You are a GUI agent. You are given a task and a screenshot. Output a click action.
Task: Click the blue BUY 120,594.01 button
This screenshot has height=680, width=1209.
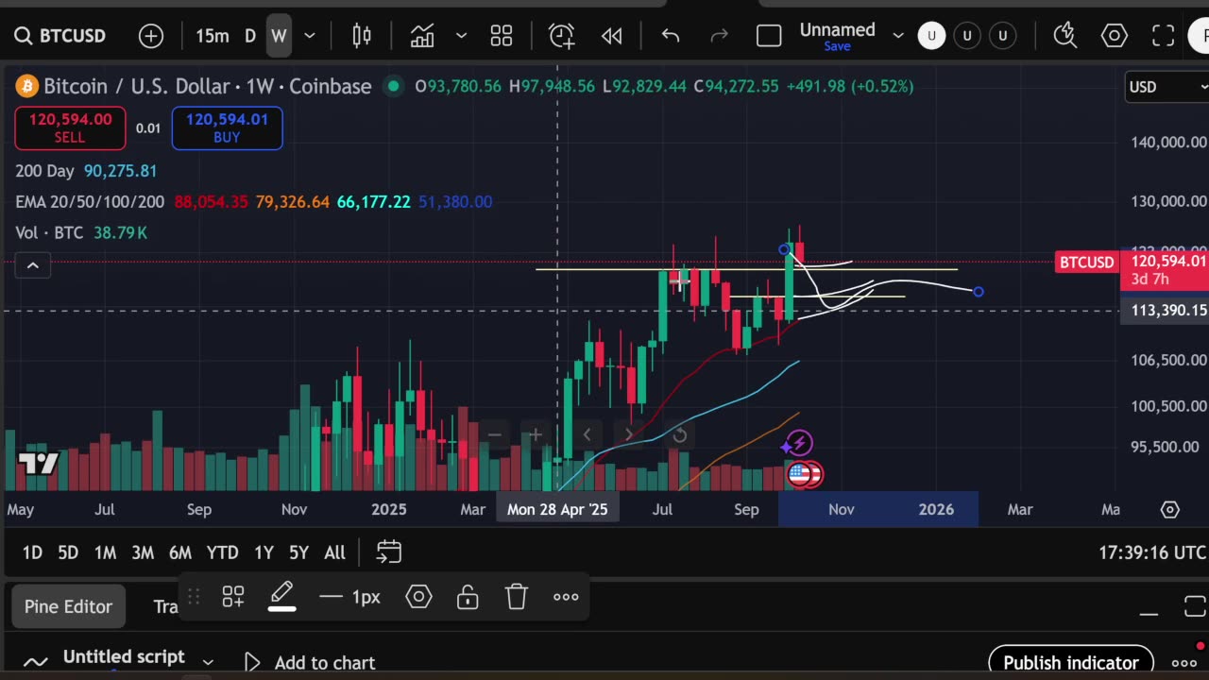[227, 128]
